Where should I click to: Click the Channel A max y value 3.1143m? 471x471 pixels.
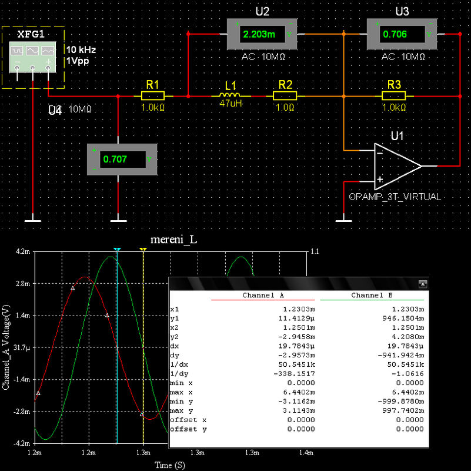click(299, 410)
